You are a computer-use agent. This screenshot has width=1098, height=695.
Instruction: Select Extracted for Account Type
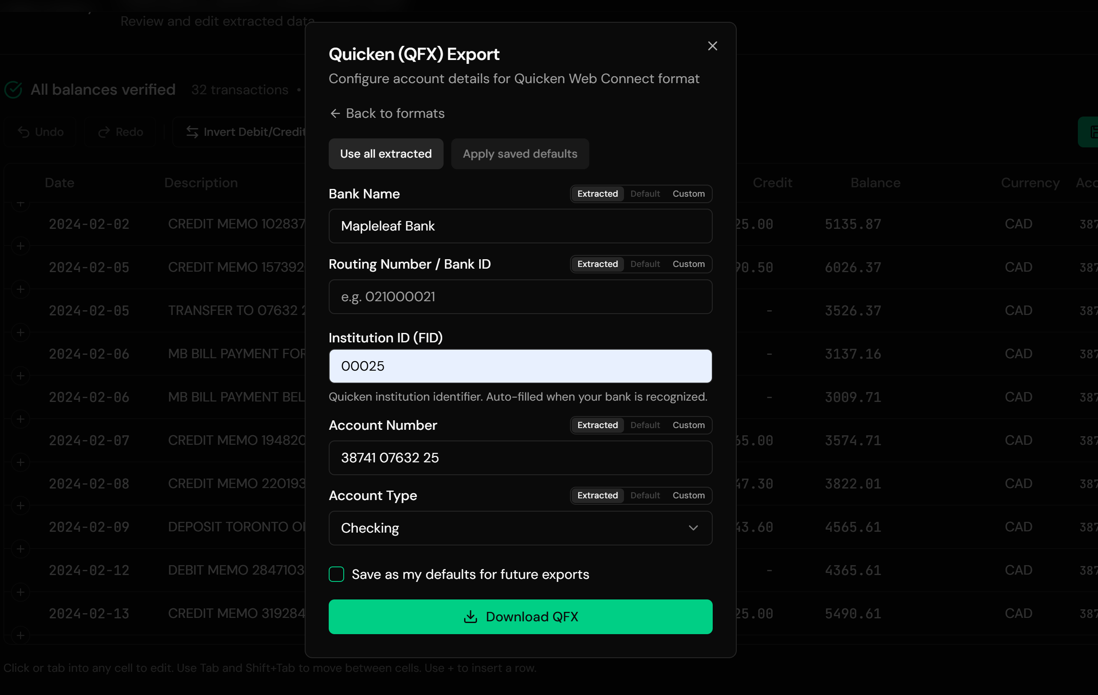point(597,495)
